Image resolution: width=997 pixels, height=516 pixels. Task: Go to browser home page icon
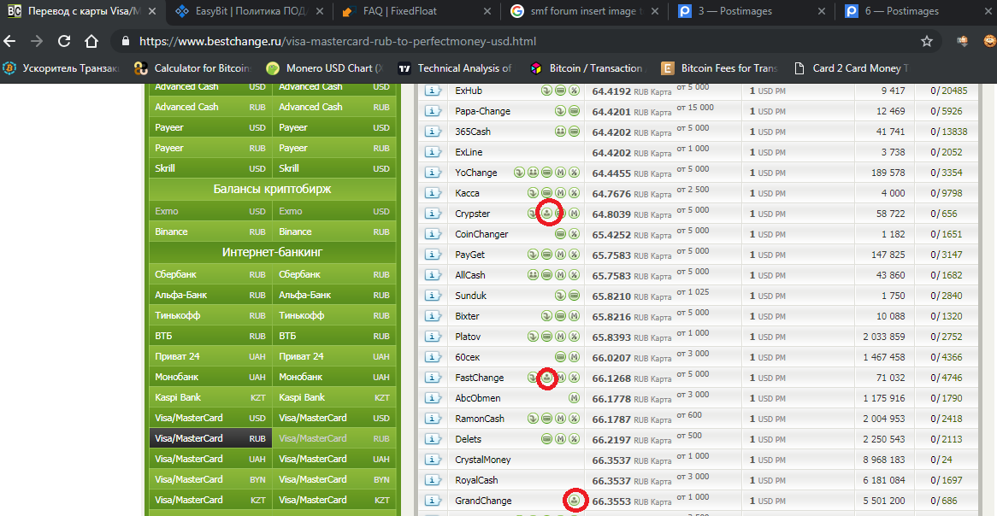[x=91, y=41]
